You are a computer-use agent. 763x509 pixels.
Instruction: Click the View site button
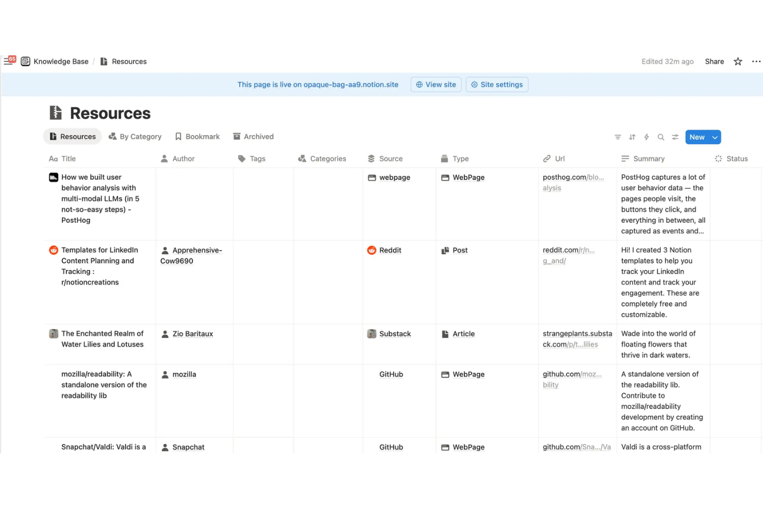(x=436, y=85)
